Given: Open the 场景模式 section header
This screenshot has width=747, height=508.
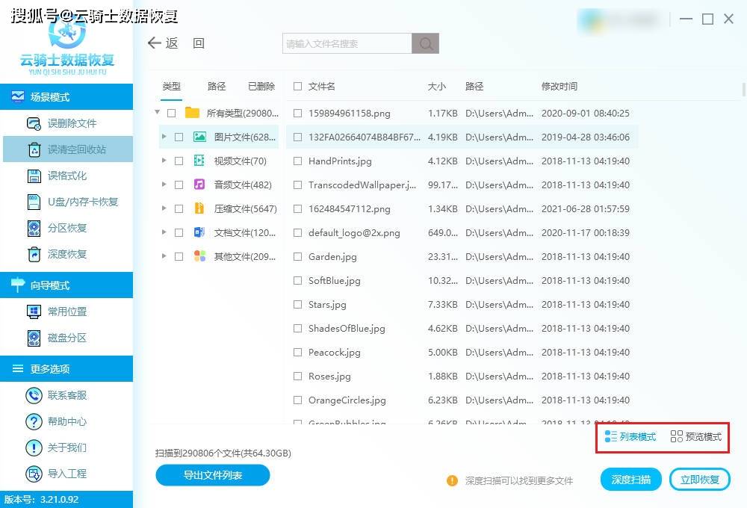Looking at the screenshot, I should 66,96.
